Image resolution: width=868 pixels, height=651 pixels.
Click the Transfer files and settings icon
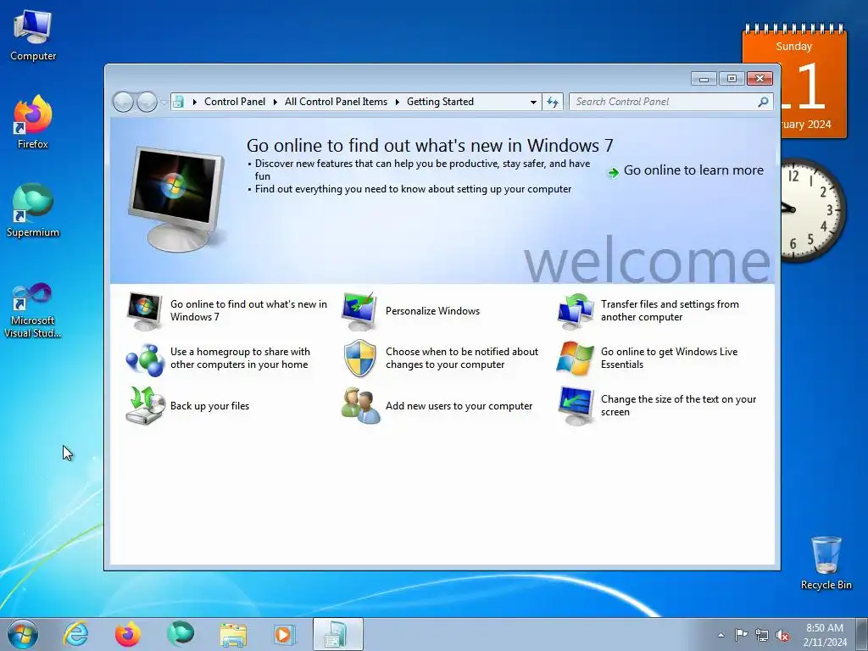click(x=576, y=311)
